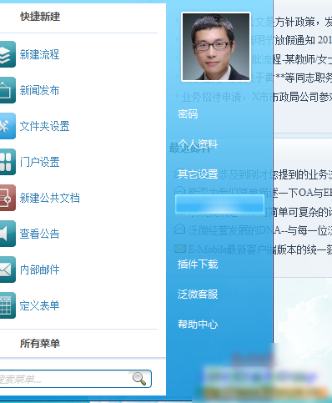The image size is (332, 403).
Task: Open 门户设置 entry
Action: click(39, 162)
